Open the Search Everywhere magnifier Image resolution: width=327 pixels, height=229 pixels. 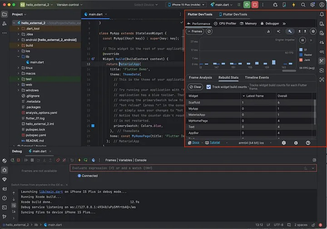click(x=303, y=5)
